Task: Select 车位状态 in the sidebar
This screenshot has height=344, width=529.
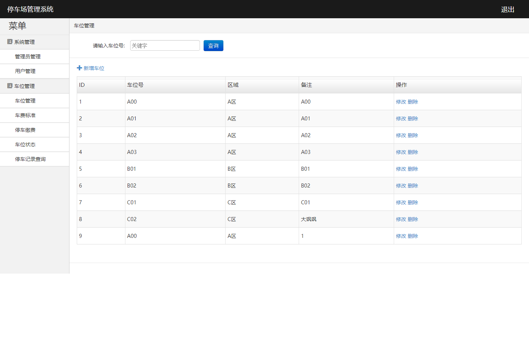Action: (x=25, y=145)
